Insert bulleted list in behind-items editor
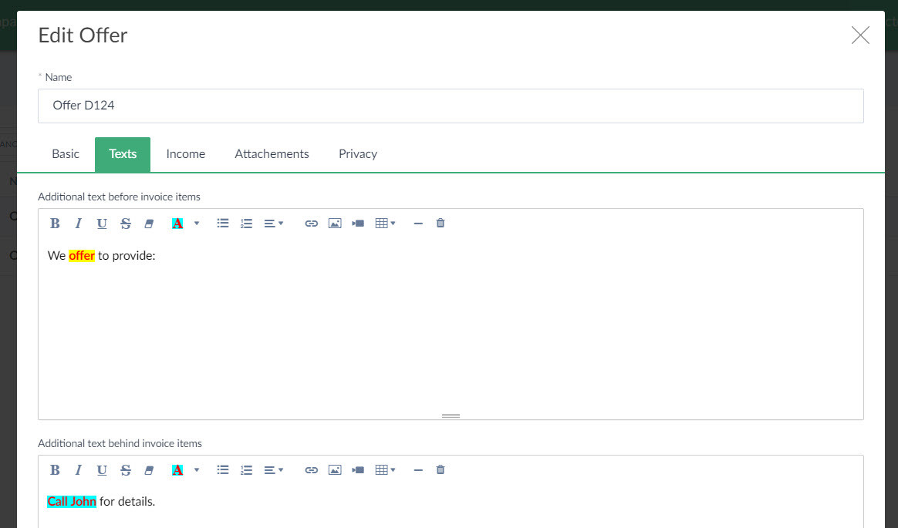898x528 pixels. (x=223, y=469)
